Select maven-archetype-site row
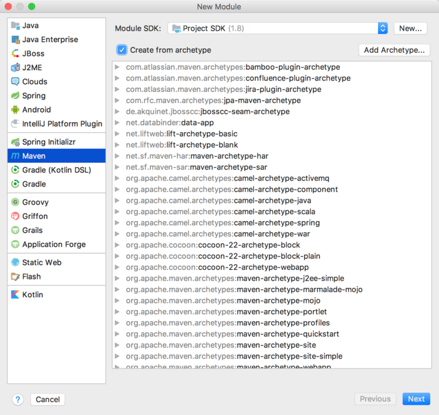This screenshot has height=415, width=439. coord(272,345)
